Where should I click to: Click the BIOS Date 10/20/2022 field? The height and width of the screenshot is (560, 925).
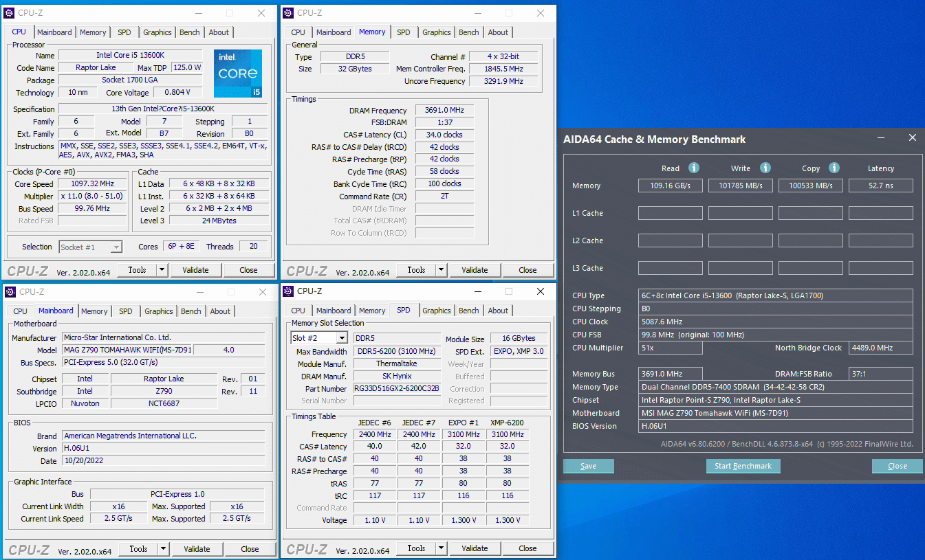tap(163, 460)
